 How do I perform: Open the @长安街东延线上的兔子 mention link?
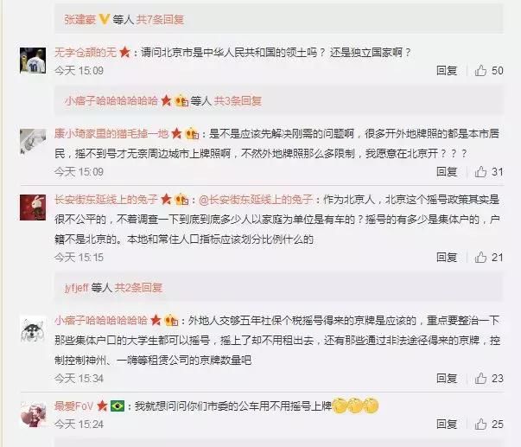click(256, 200)
